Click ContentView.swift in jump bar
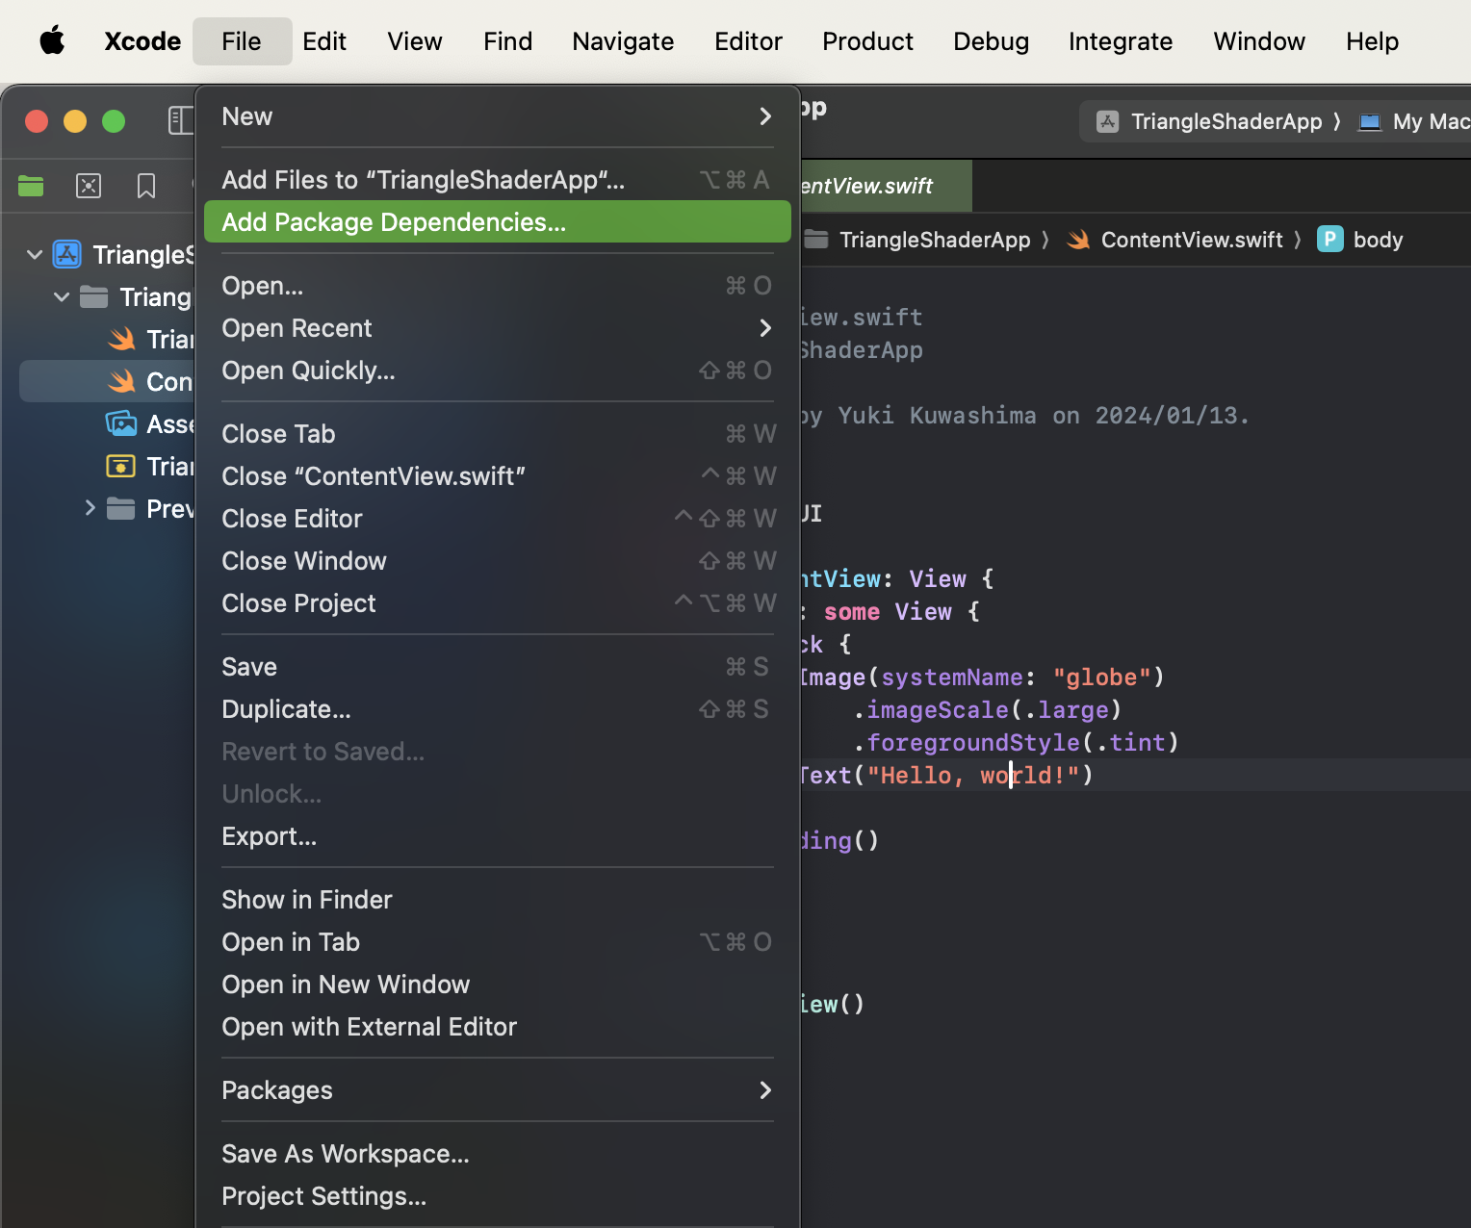Screen dimensions: 1471x1228 (1174, 240)
